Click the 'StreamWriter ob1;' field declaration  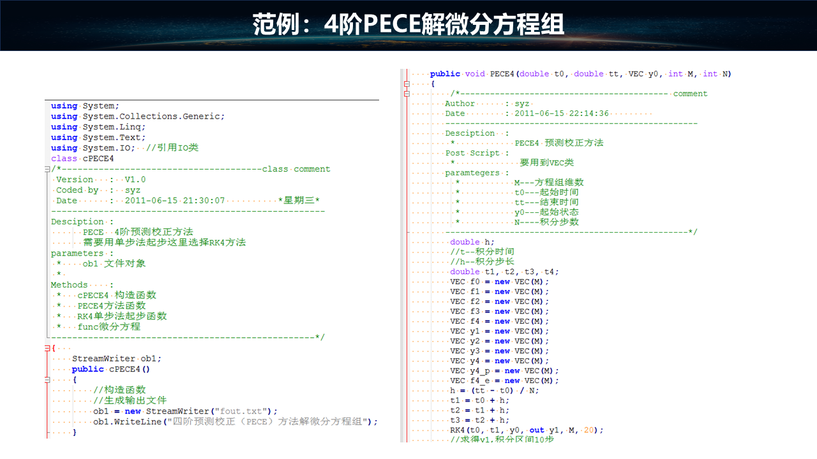[116, 358]
